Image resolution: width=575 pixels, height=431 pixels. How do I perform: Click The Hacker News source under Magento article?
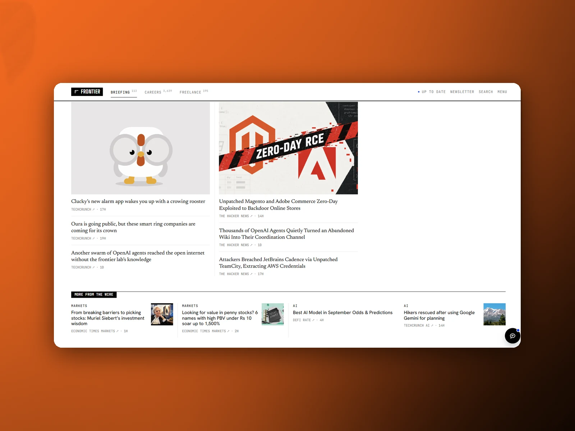click(x=236, y=216)
